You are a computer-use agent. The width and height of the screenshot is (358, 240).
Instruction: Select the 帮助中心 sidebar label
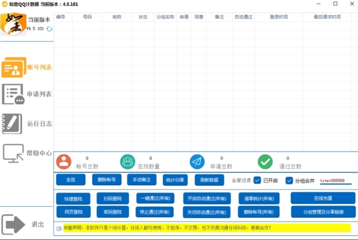point(39,153)
